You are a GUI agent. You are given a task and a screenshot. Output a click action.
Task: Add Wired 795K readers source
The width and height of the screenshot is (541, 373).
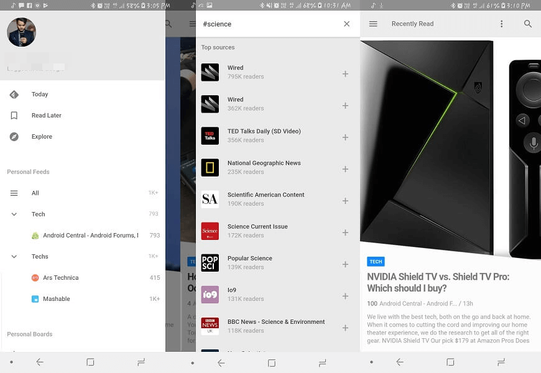coord(345,74)
